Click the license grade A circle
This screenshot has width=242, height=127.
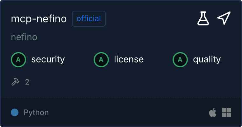click(x=101, y=59)
